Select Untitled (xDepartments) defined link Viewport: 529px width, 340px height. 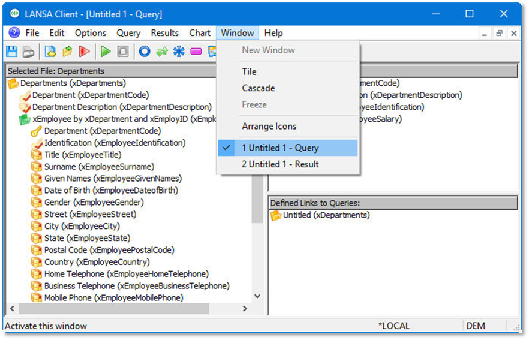coord(326,215)
